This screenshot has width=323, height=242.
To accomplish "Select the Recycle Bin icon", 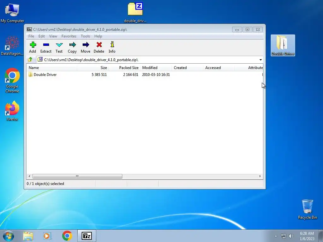I will click(307, 209).
